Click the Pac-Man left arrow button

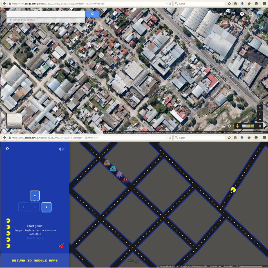click(x=23, y=207)
